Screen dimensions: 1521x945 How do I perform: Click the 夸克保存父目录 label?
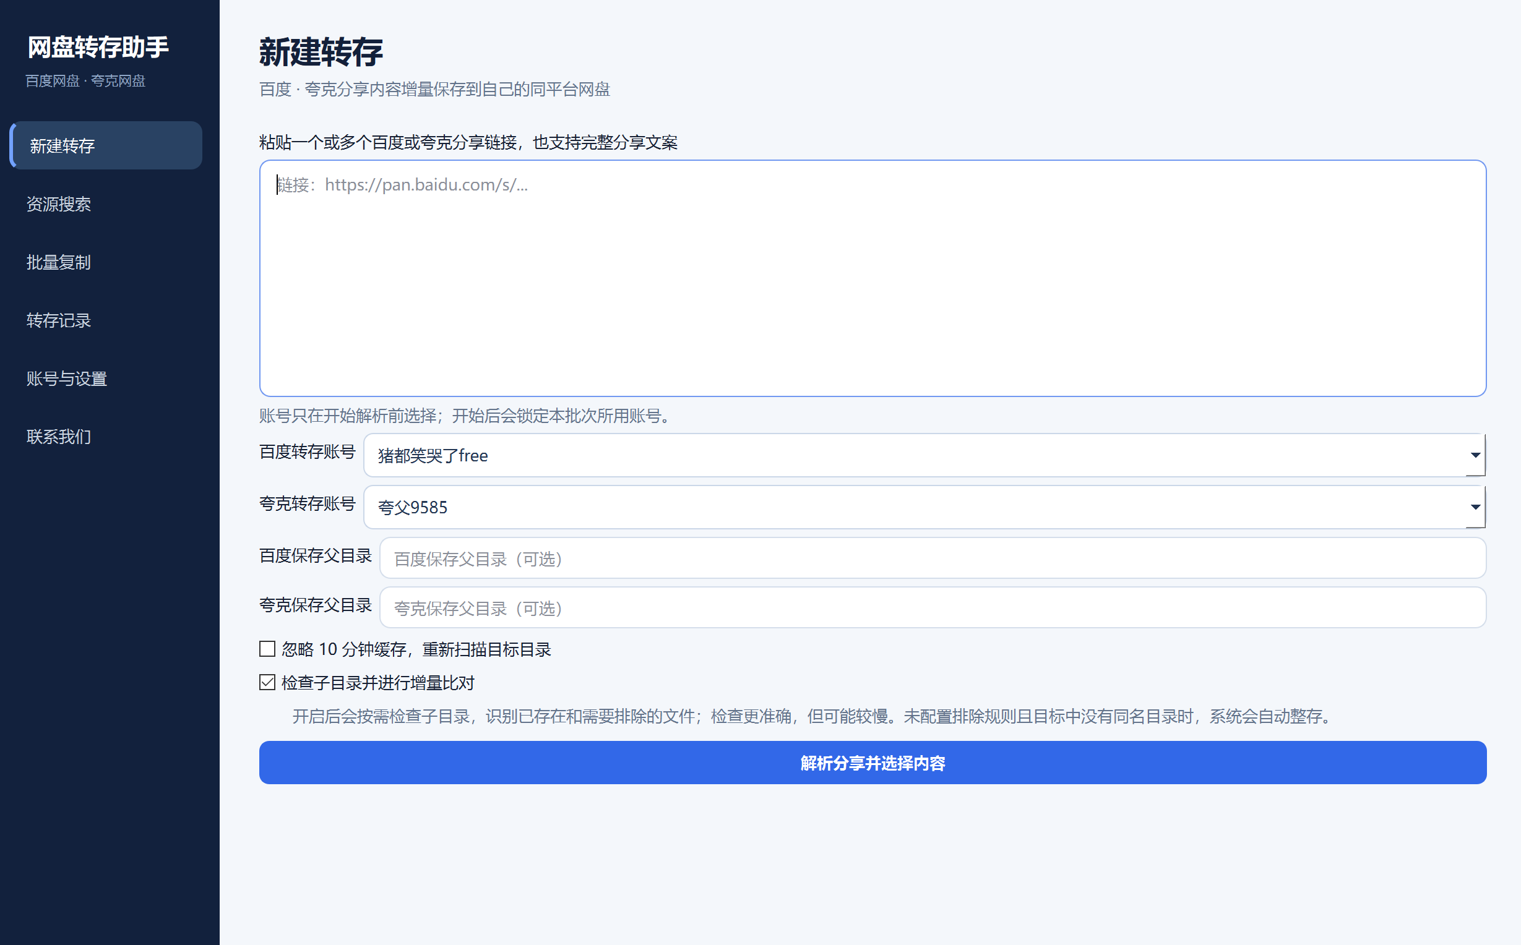[x=316, y=605]
